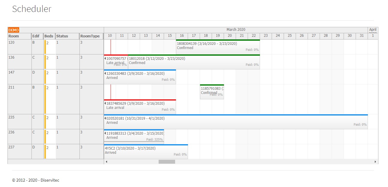Select confirmed reservation 18012018 in room 136

click(194, 62)
